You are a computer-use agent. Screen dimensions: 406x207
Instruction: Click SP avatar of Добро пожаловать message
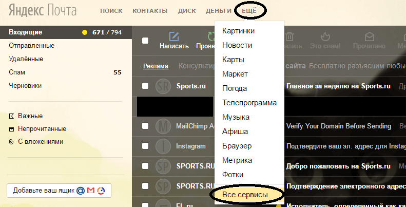[163, 166]
